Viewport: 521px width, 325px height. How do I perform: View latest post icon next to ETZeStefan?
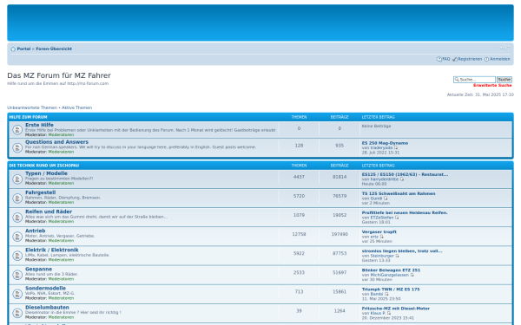(x=397, y=218)
